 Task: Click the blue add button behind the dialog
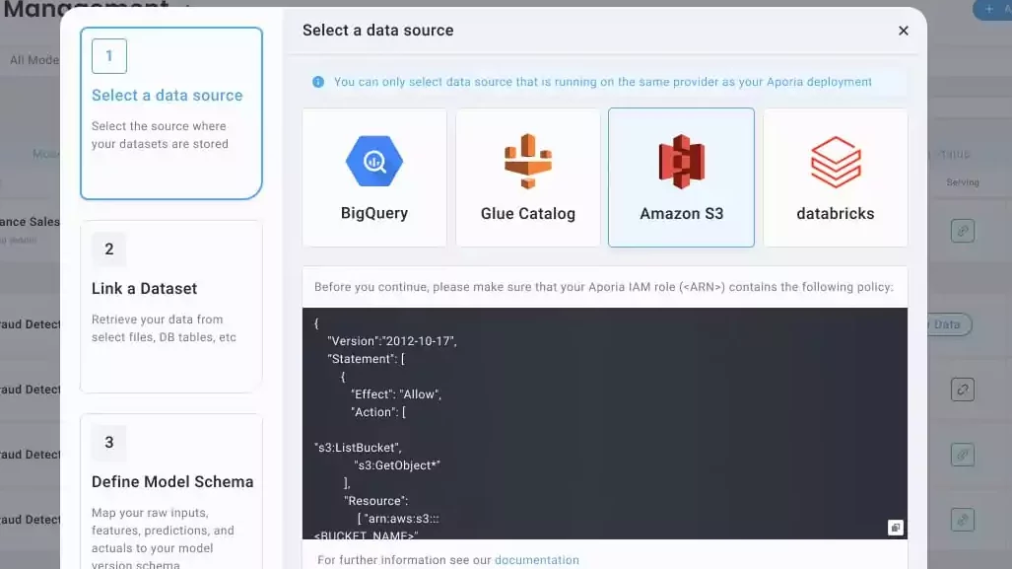(x=992, y=9)
